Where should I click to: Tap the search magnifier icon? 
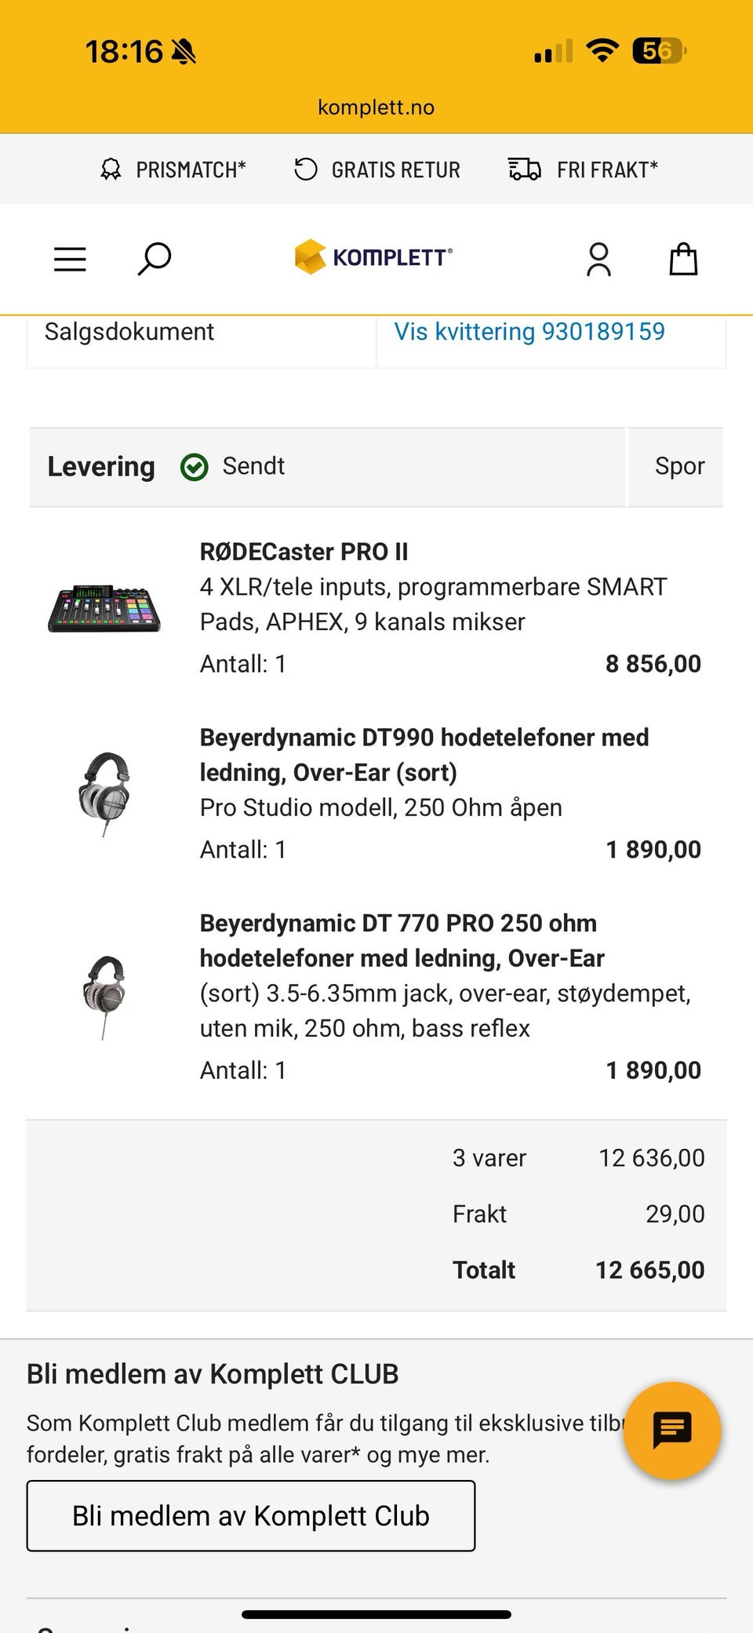point(154,259)
